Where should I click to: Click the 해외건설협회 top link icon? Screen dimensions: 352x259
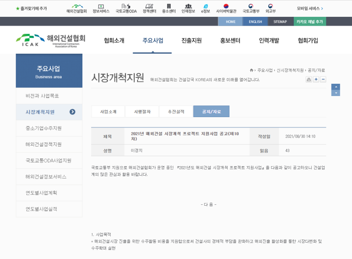(x=77, y=9)
